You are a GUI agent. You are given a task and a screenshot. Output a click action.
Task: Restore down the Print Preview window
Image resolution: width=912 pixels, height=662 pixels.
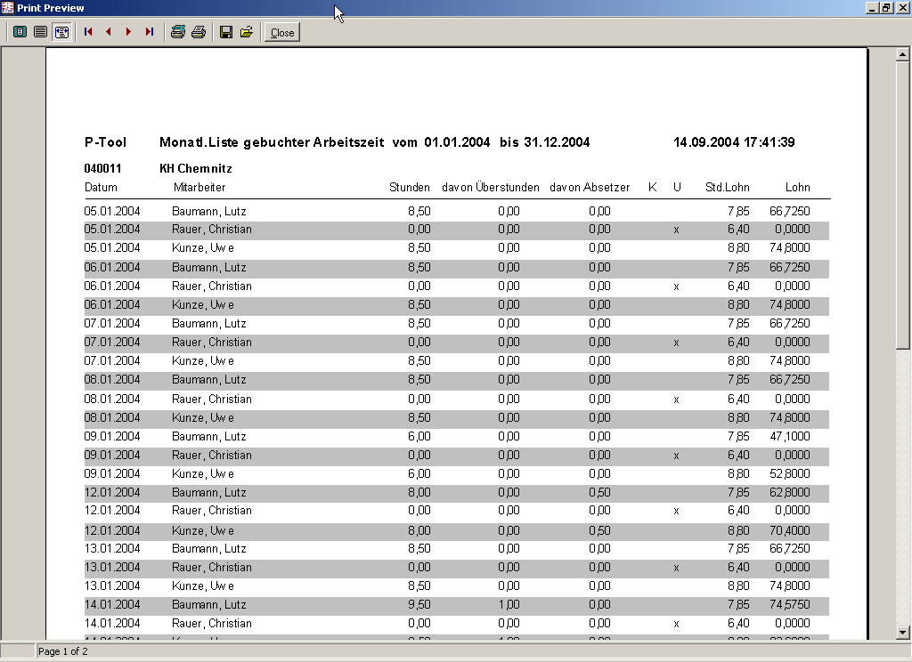[886, 8]
